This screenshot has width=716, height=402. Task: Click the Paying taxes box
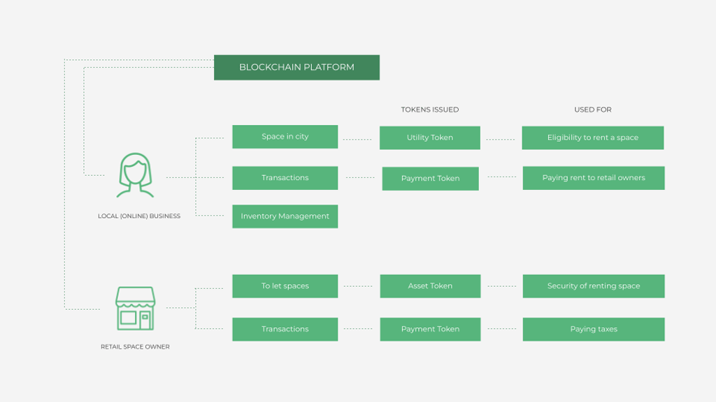593,329
